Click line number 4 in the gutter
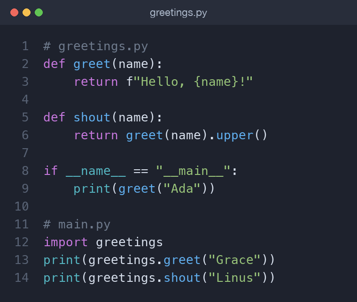 point(25,99)
